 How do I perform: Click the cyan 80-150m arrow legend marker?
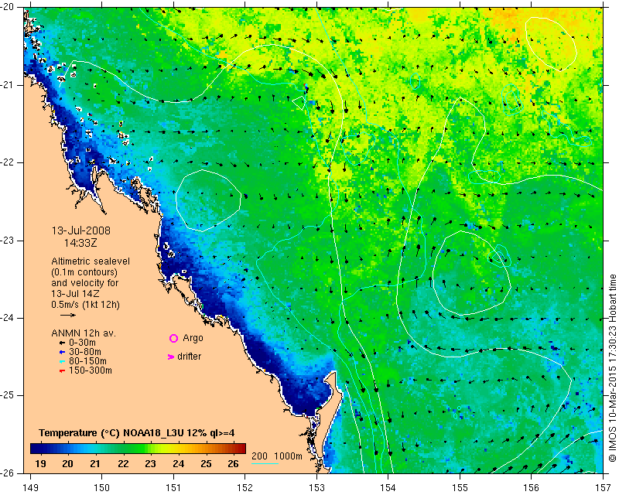coord(62,361)
